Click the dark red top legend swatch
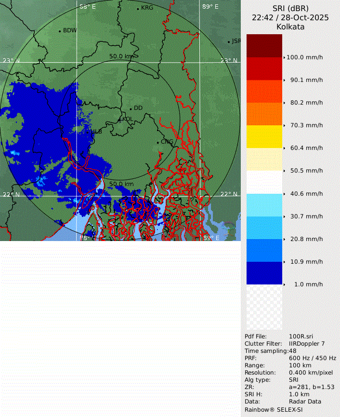 (264, 46)
